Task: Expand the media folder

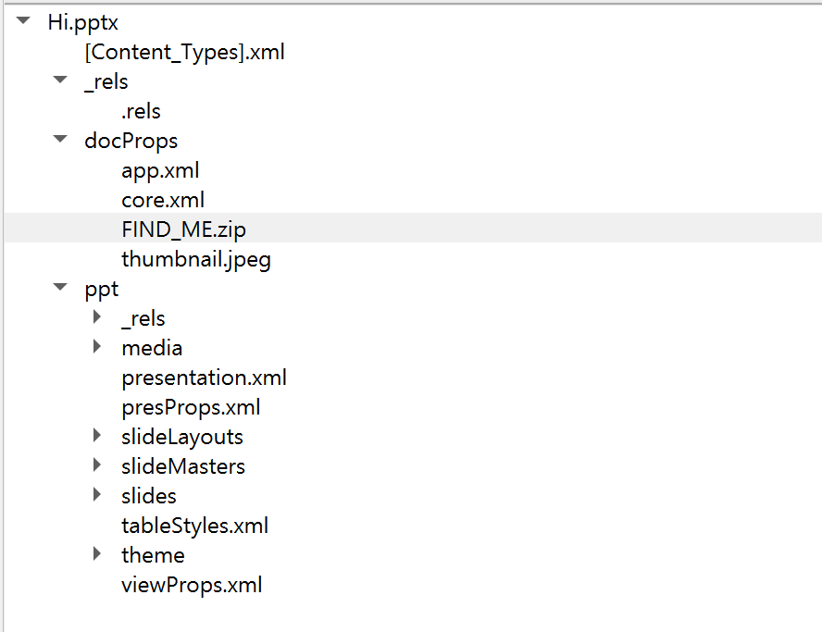Action: pyautogui.click(x=97, y=346)
